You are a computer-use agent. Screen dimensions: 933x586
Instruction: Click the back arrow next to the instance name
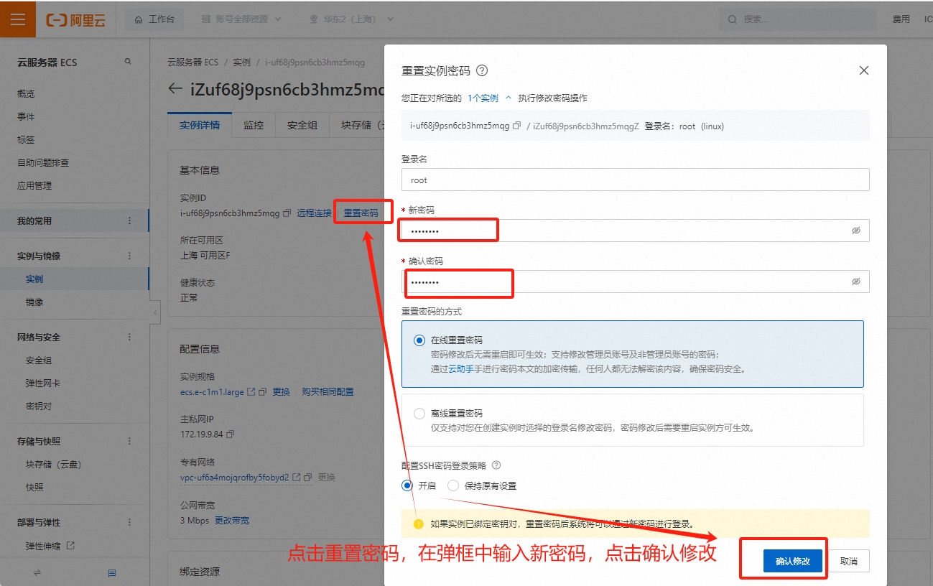click(x=175, y=88)
